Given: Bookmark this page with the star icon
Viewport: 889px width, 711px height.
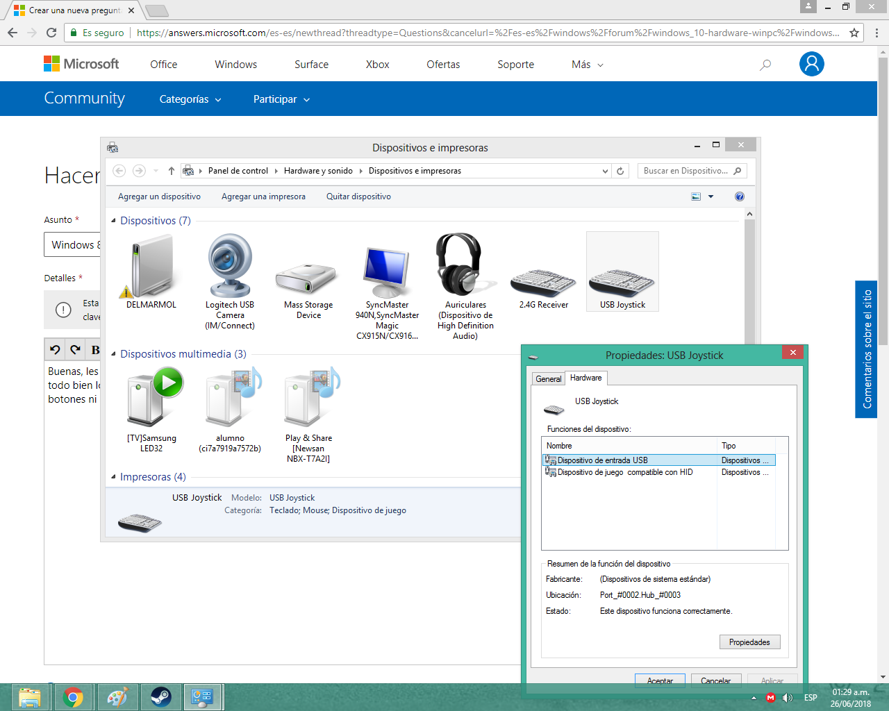Looking at the screenshot, I should [854, 33].
